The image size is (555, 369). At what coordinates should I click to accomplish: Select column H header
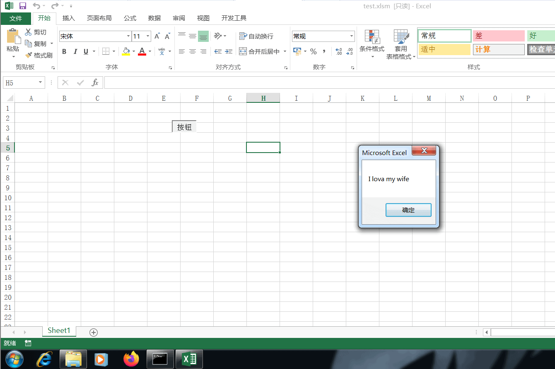point(263,98)
